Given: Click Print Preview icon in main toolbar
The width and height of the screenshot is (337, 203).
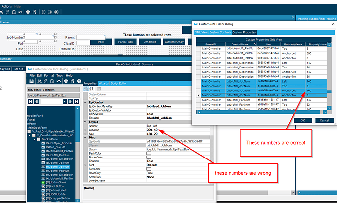Looking at the screenshot, I should pos(34,12).
